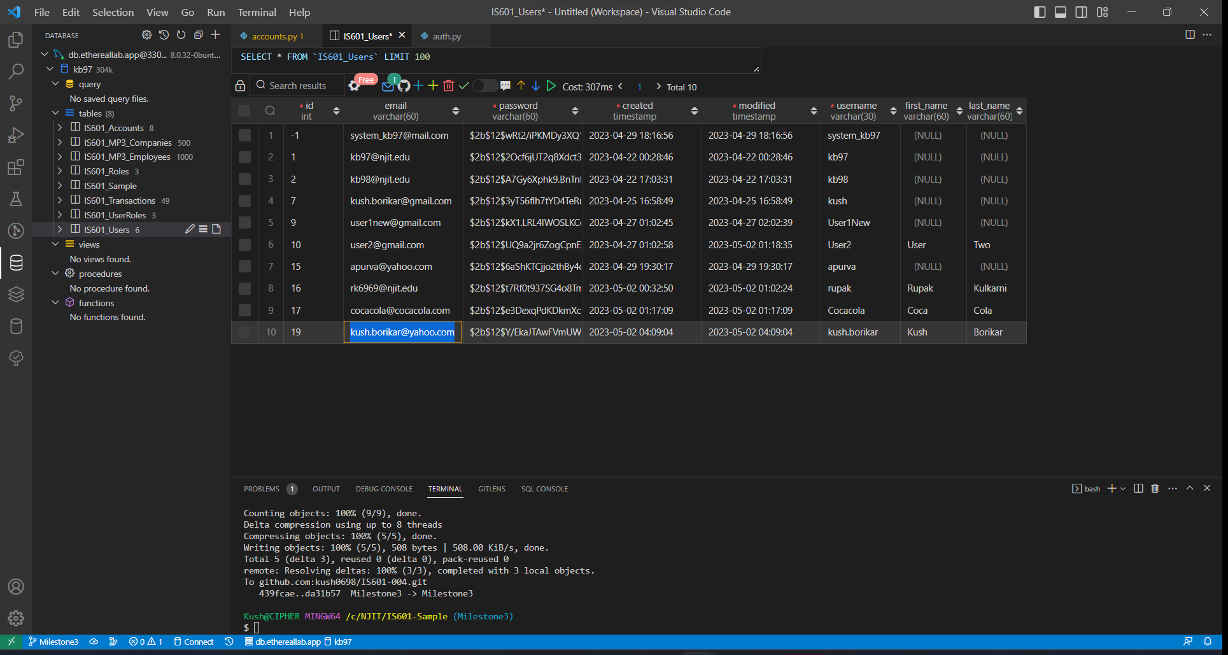
Task: Select the Database icon in the activity bar
Action: 15,262
